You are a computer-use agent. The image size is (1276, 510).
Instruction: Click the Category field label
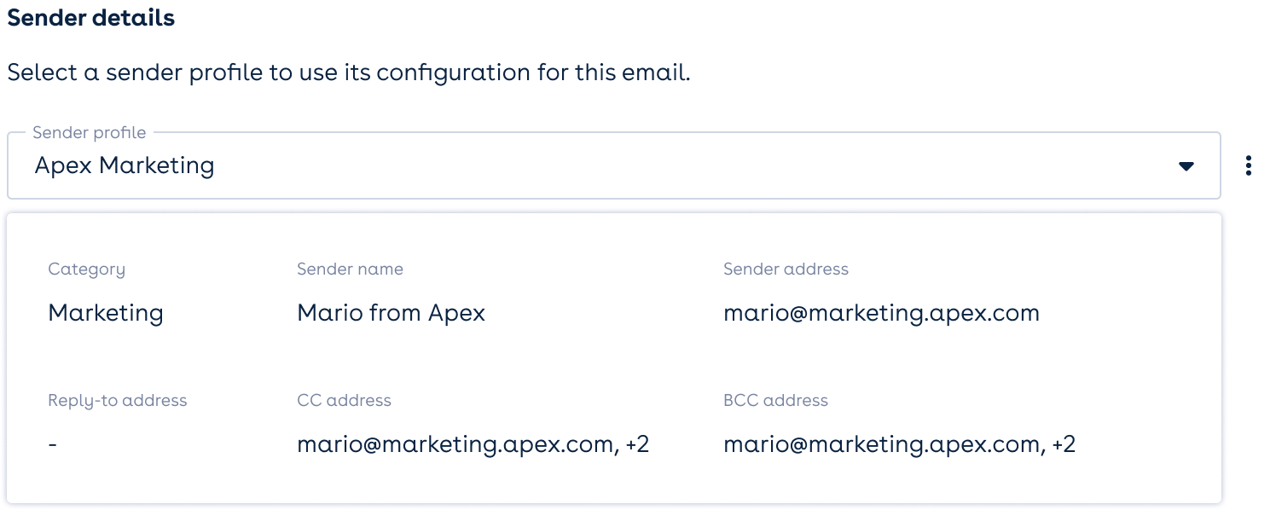tap(86, 269)
